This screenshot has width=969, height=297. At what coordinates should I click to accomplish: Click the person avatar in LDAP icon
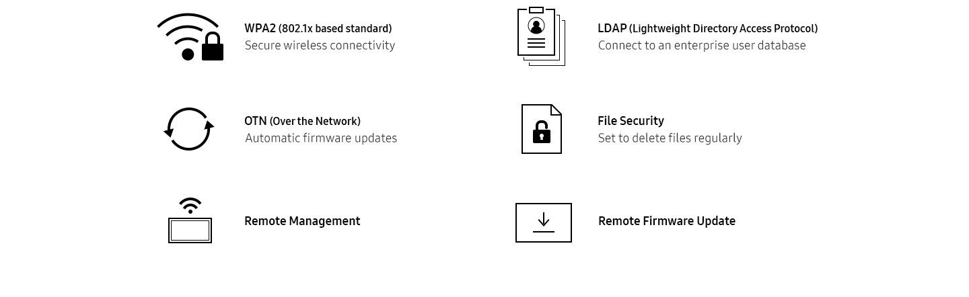(536, 27)
